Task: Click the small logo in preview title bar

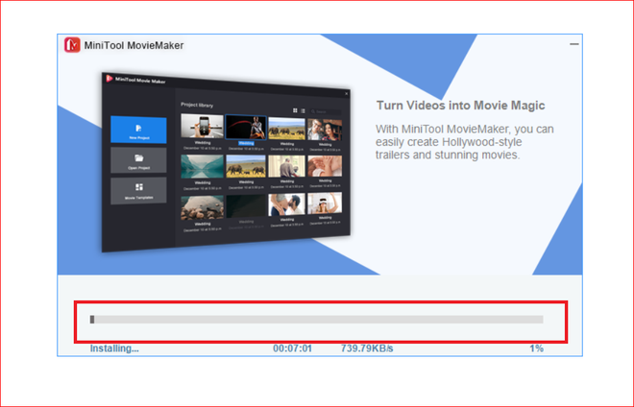Action: click(x=110, y=78)
